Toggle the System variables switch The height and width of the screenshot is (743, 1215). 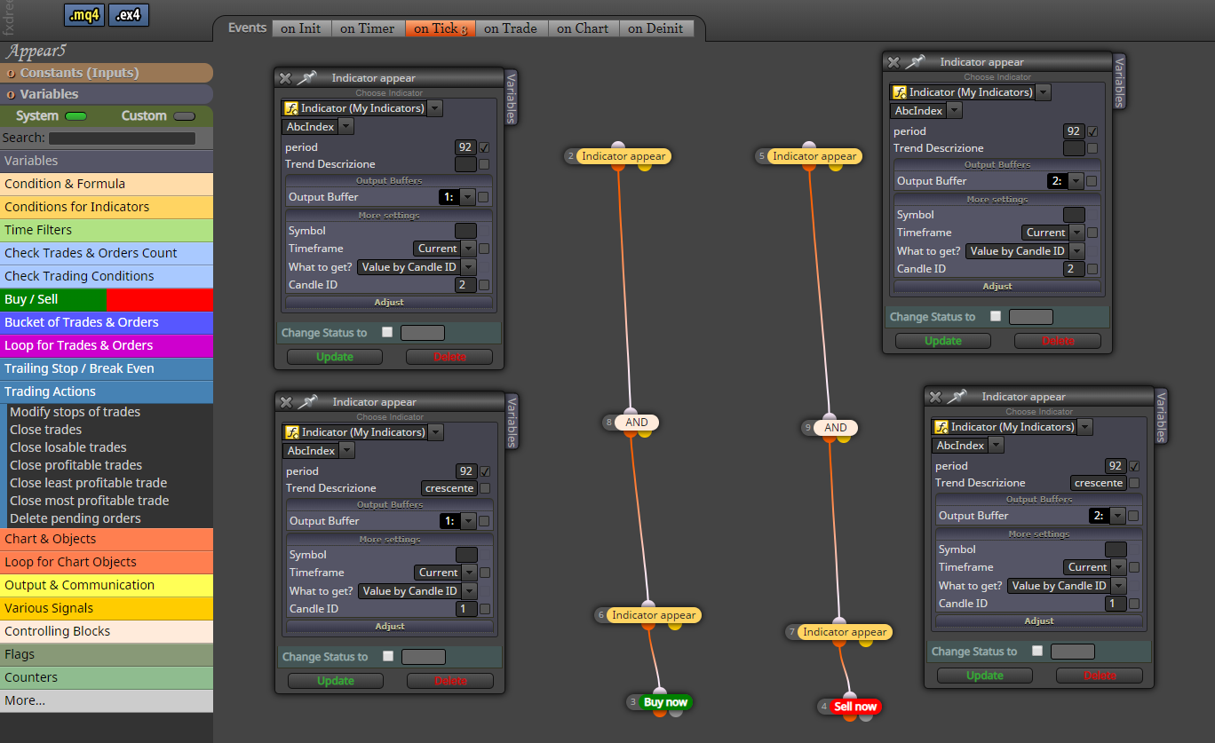coord(76,116)
